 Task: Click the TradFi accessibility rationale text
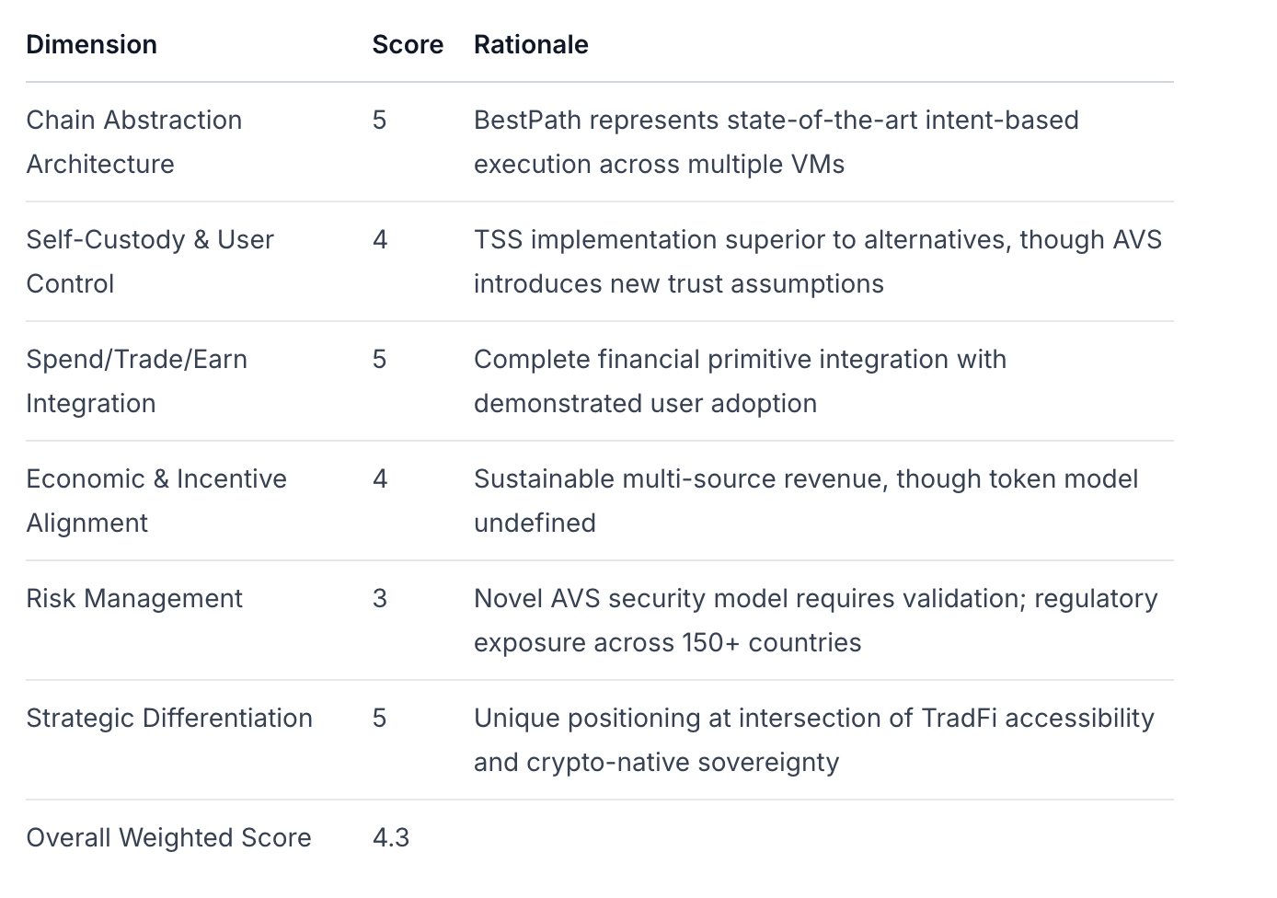click(x=813, y=740)
